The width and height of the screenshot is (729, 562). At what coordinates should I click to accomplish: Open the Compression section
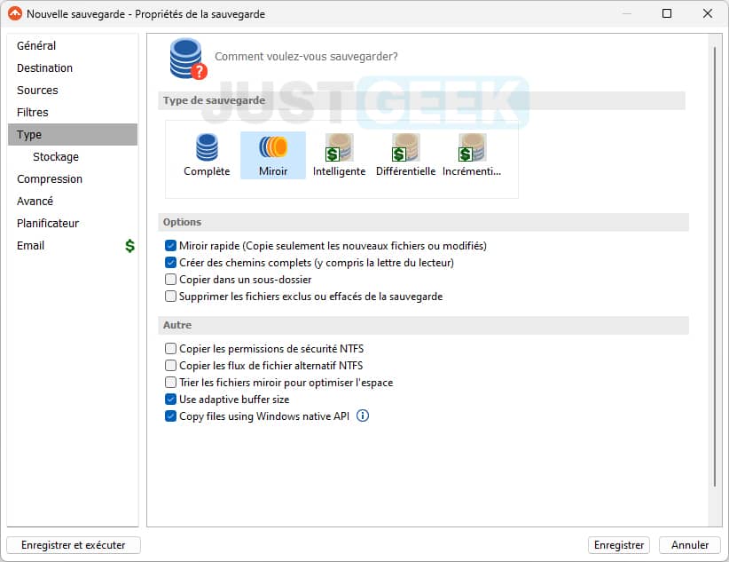coord(73,178)
